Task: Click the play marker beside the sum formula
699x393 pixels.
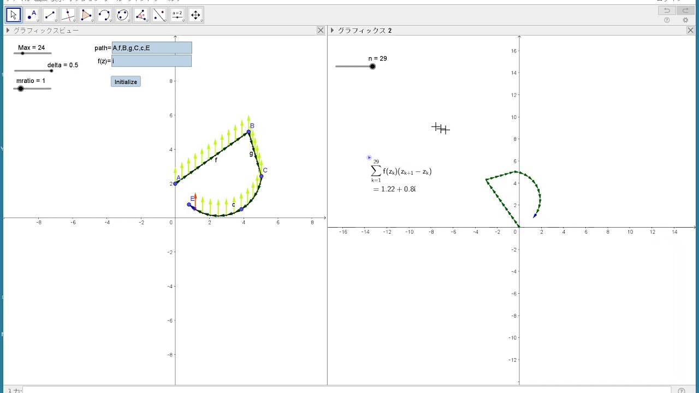Action: pos(369,158)
